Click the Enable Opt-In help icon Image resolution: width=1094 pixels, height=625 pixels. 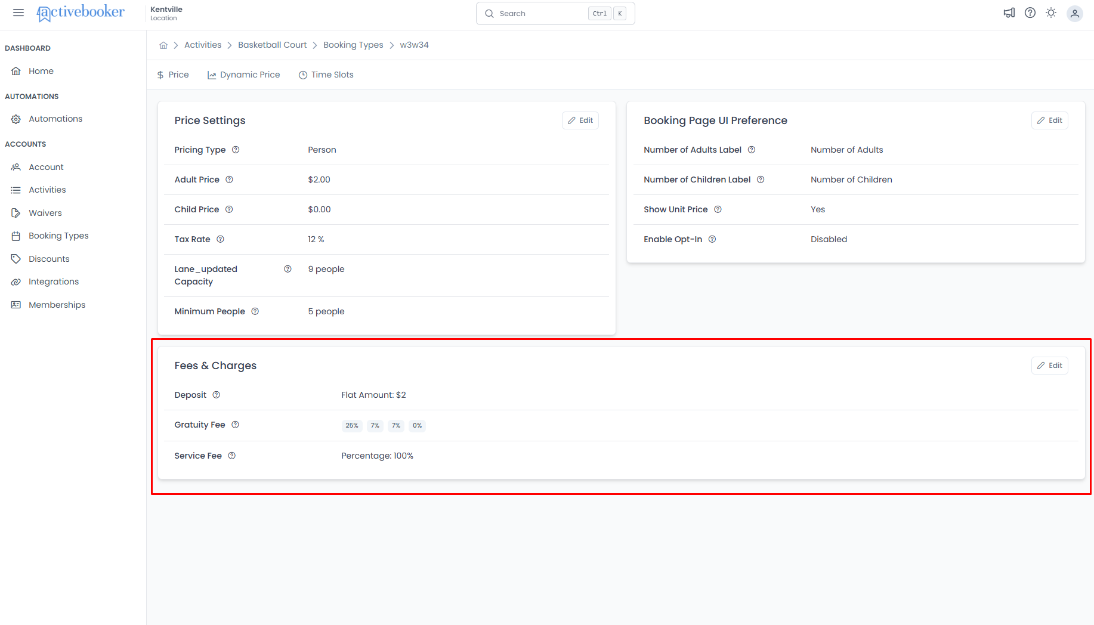pos(712,239)
